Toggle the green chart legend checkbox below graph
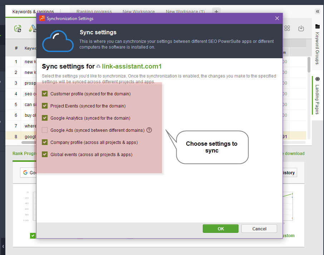The width and height of the screenshot is (324, 255). [x=33, y=236]
